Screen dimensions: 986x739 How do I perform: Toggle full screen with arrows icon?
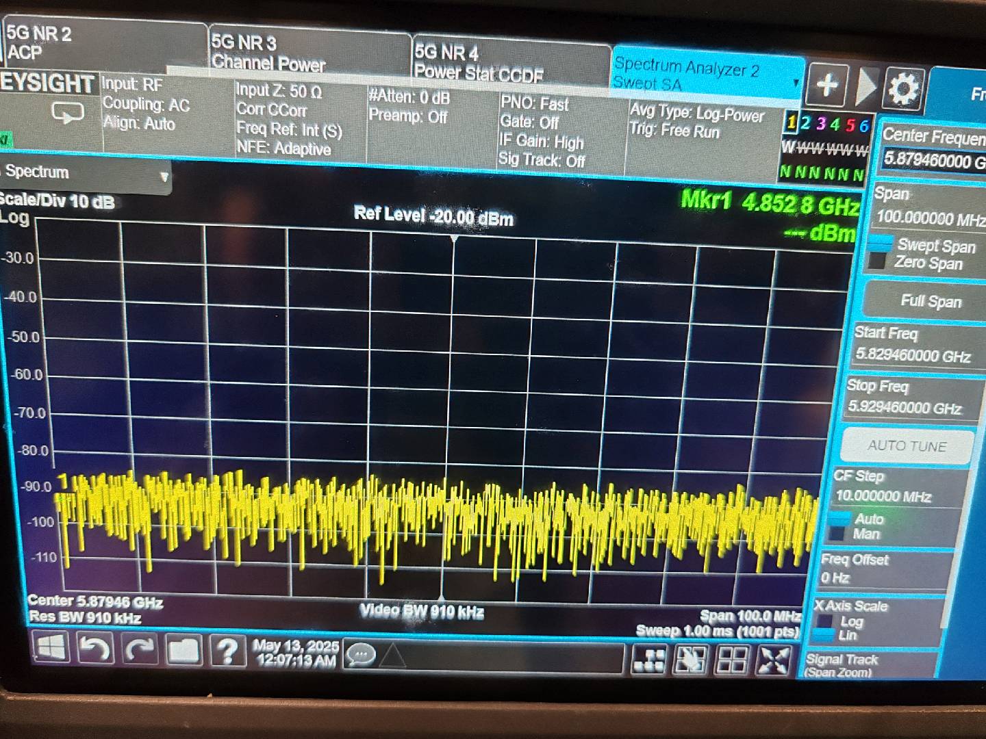(x=773, y=662)
